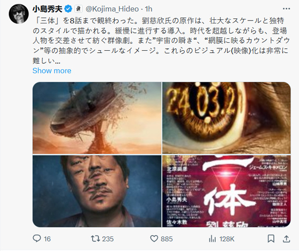Click the 1h timestamp of the post
The width and height of the screenshot is (299, 251).
(149, 9)
